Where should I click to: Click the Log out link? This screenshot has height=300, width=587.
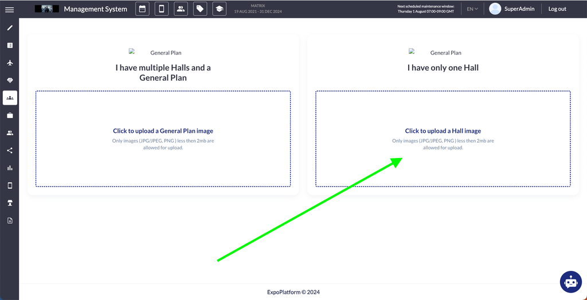[x=557, y=9]
